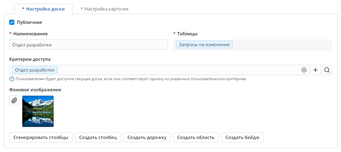This screenshot has width=341, height=152.
Task: Click the Публичная label text
Action: point(29,22)
